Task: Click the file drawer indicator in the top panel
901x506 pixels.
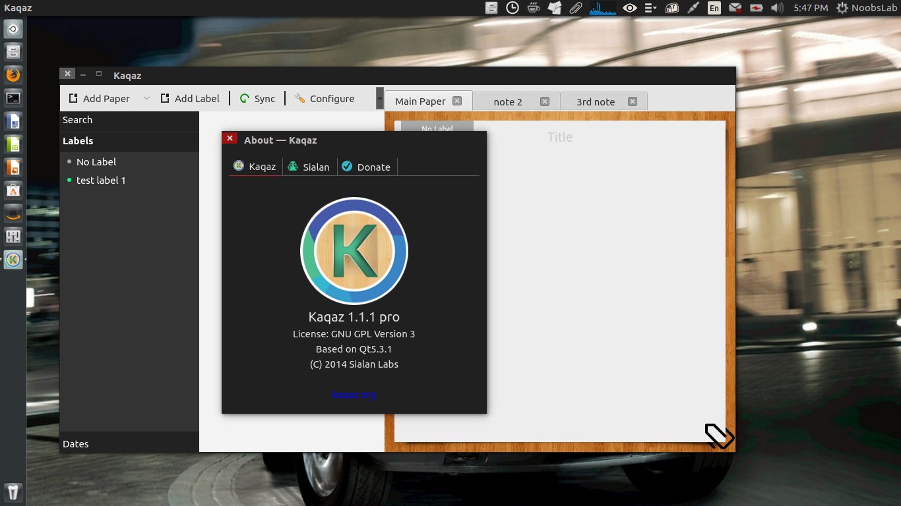Action: click(x=491, y=8)
